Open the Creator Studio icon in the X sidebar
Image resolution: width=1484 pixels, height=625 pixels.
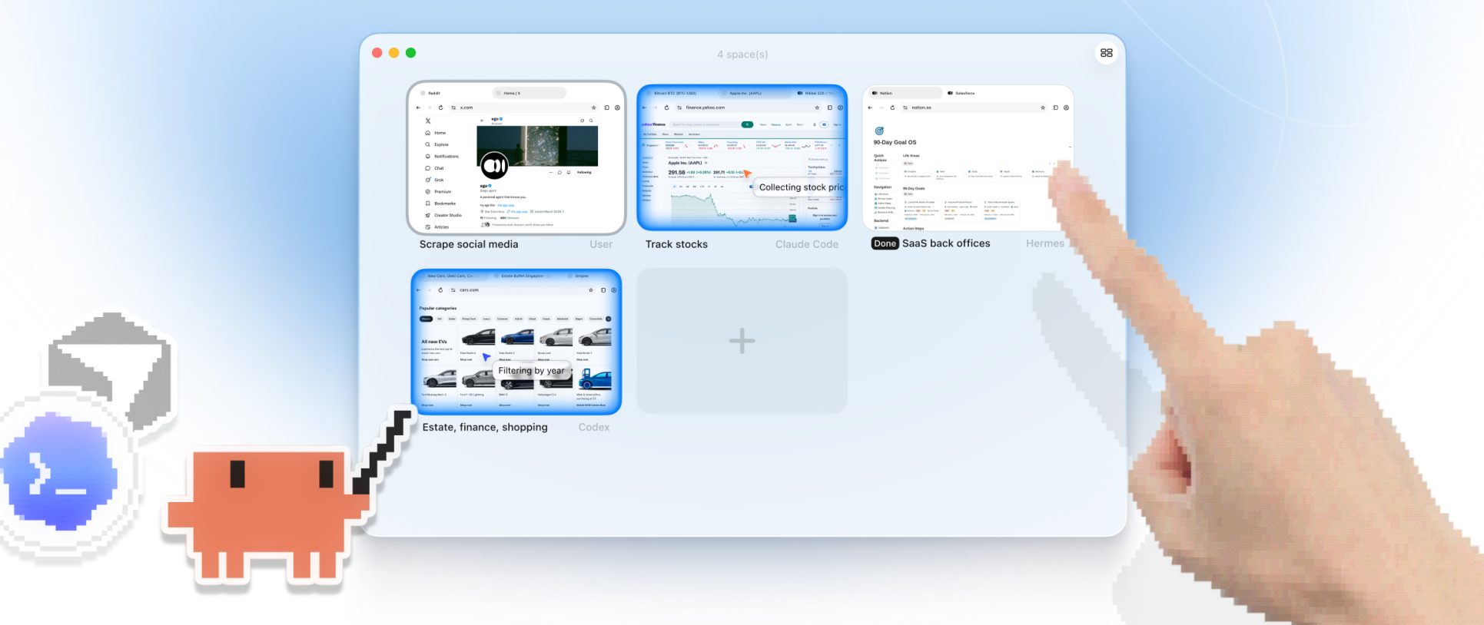tap(428, 215)
